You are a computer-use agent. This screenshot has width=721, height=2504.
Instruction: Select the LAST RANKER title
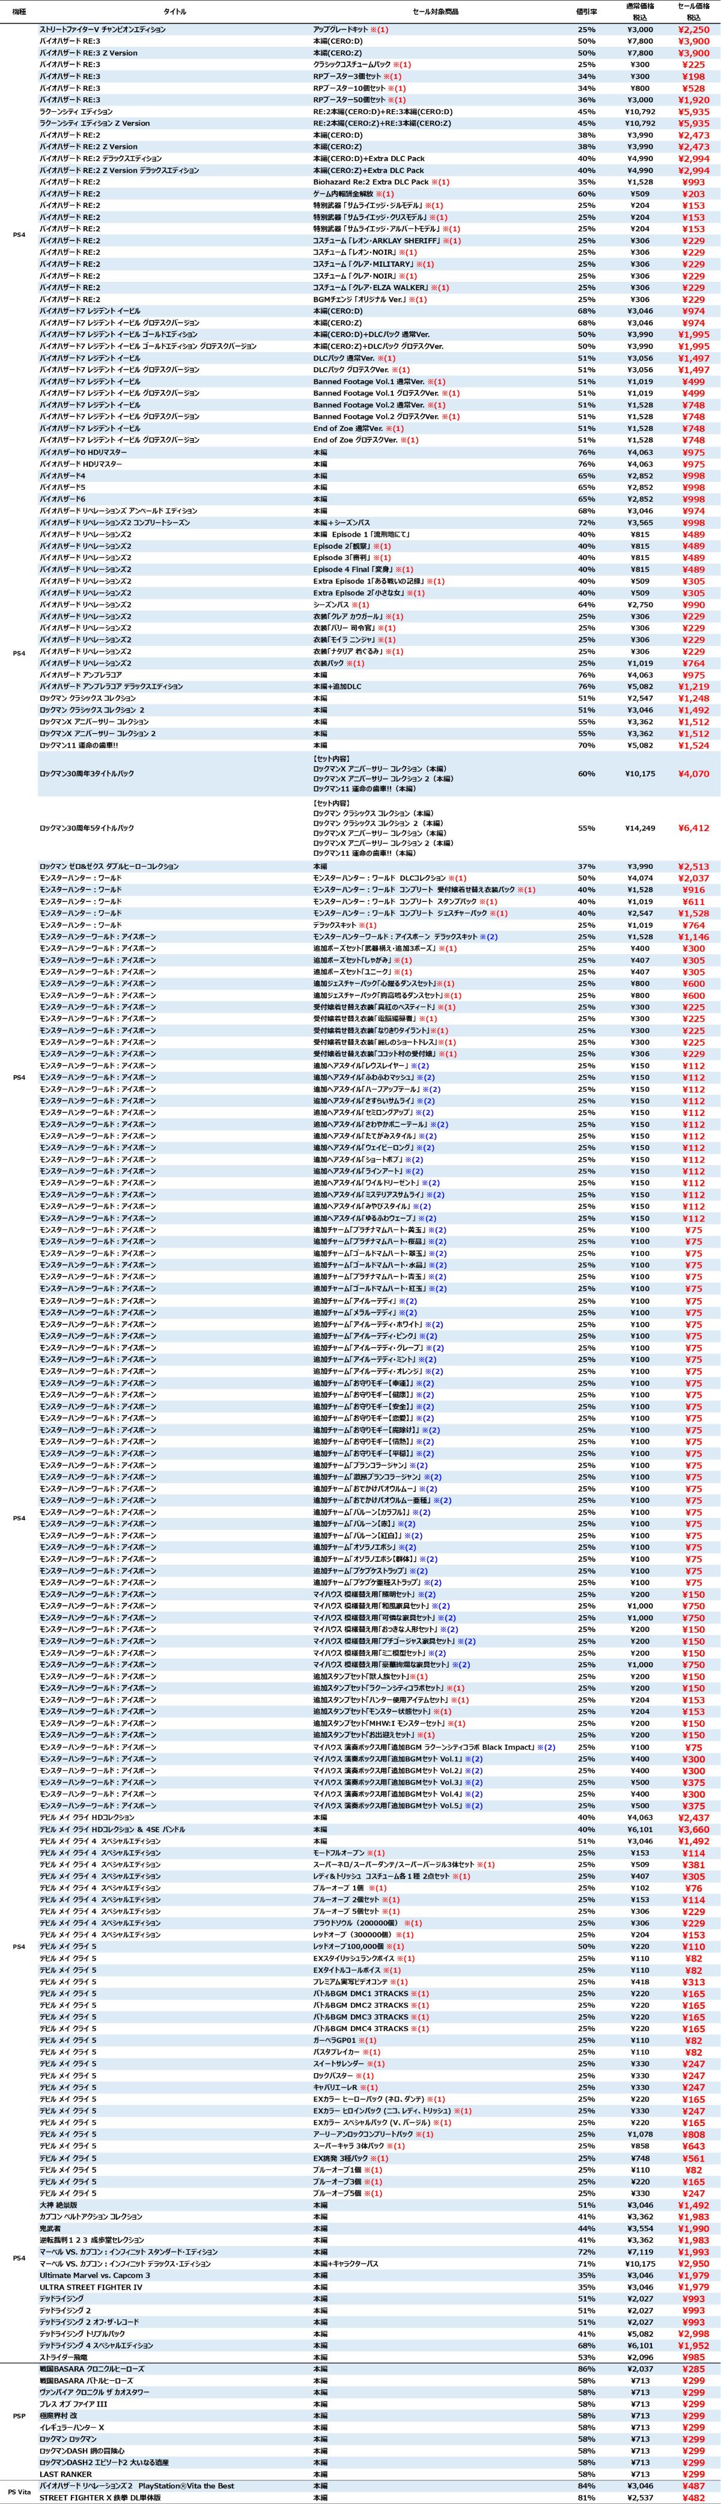point(65,2474)
